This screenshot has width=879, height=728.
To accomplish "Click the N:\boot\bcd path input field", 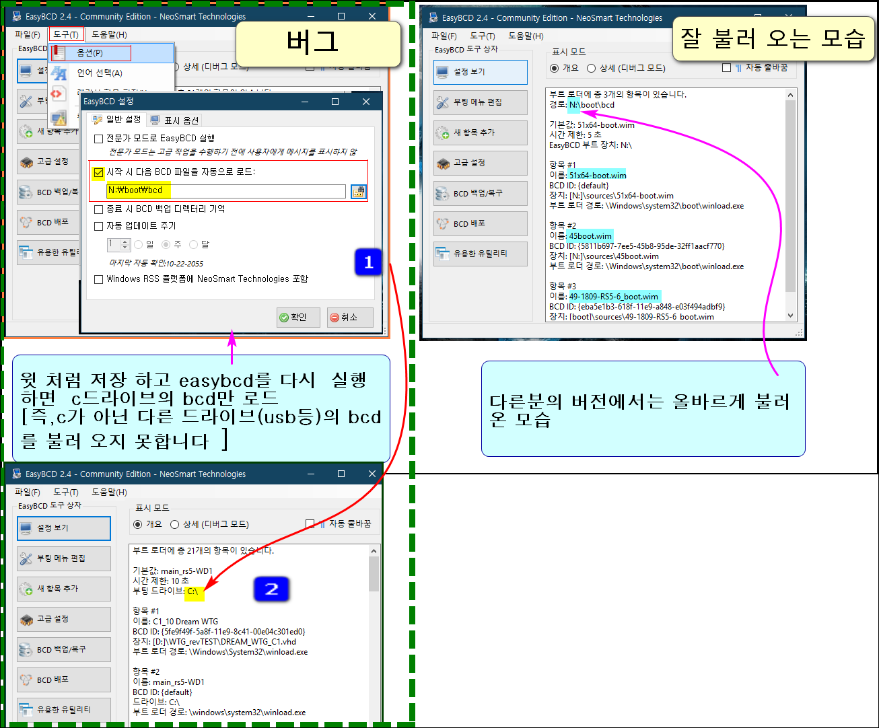I will click(226, 191).
